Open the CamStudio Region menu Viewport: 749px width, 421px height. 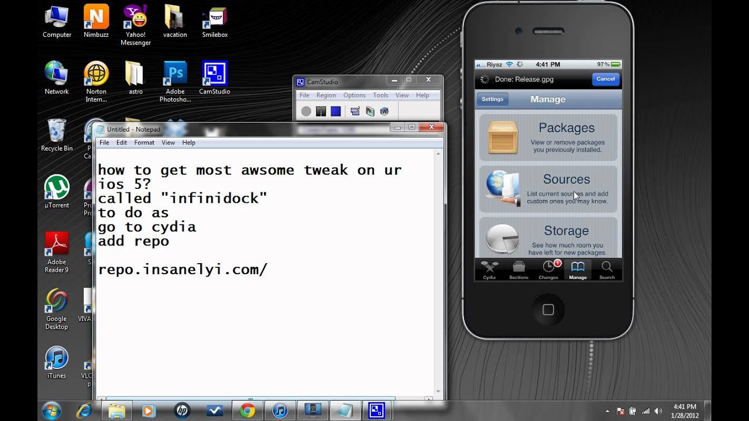326,95
